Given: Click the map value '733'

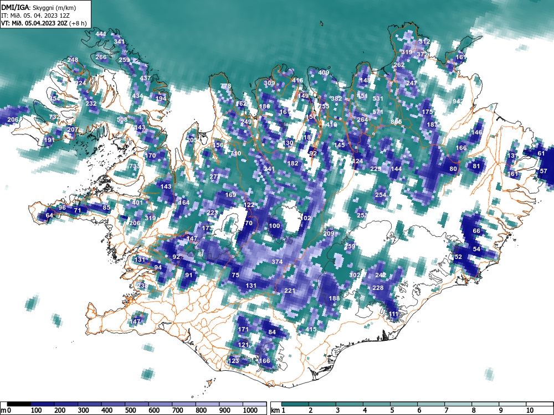Looking at the screenshot, I should click(x=134, y=166).
